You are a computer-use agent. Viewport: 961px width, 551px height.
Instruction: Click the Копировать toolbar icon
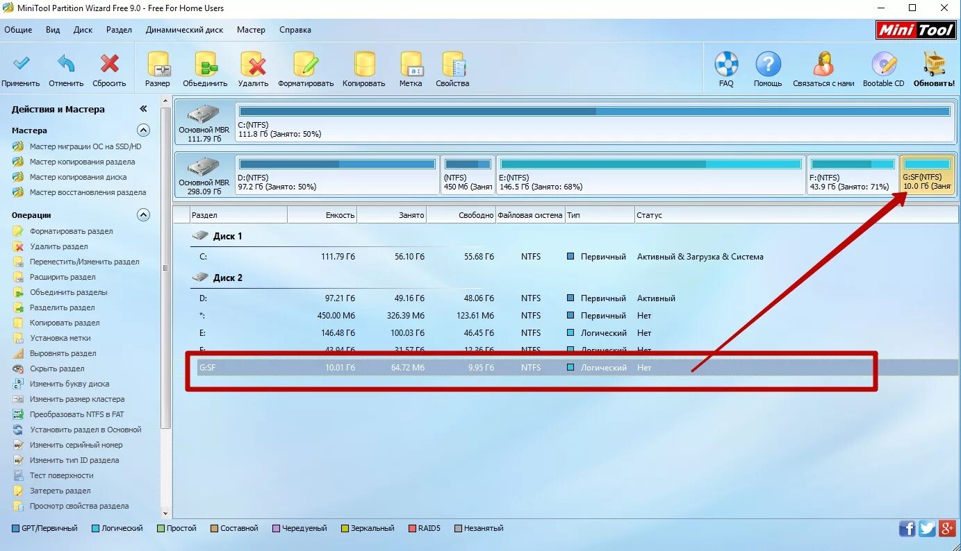coord(363,65)
